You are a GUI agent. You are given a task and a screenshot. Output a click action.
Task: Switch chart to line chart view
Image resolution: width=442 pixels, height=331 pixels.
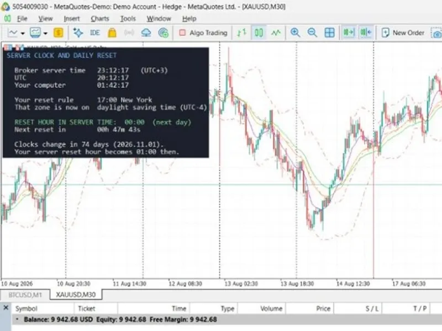click(x=276, y=33)
